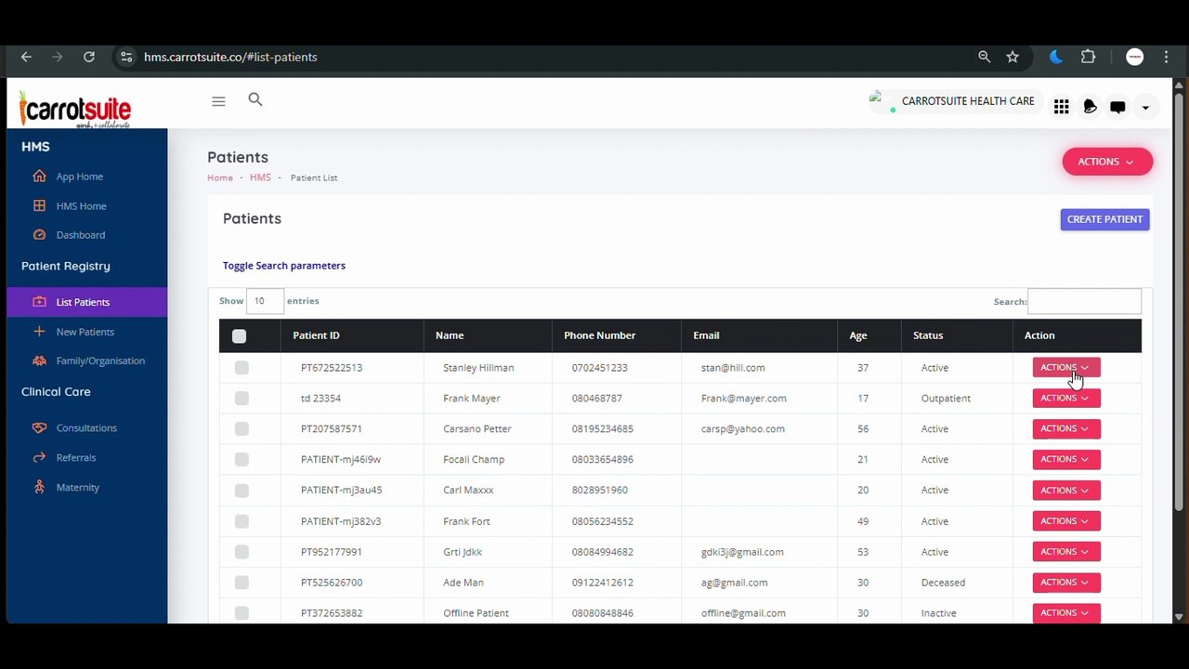This screenshot has width=1189, height=669.
Task: Click the List Patients briefcase icon
Action: coord(39,302)
